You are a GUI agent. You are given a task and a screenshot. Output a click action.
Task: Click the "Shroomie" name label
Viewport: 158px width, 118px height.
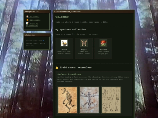coord(103,50)
